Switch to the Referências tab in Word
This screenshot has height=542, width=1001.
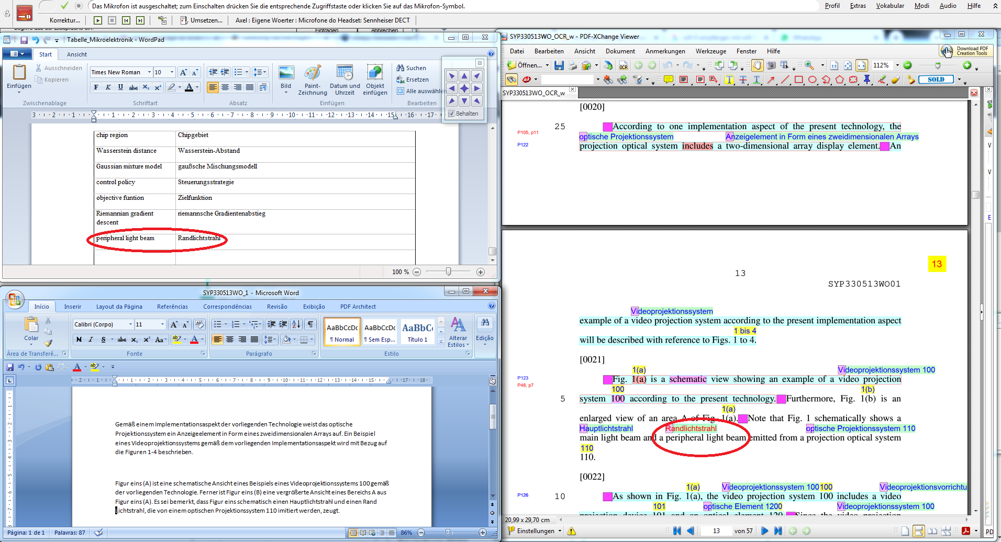[x=172, y=307]
